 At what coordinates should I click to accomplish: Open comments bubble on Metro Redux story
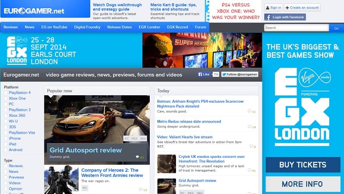coord(250,127)
